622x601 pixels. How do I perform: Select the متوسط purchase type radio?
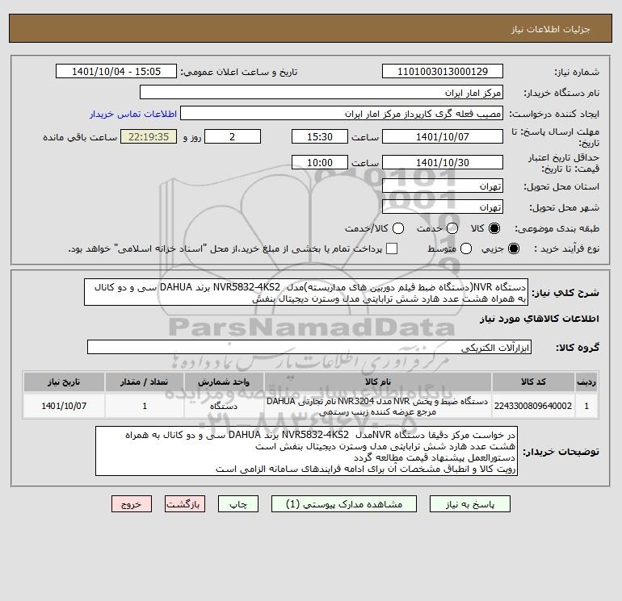[x=466, y=248]
